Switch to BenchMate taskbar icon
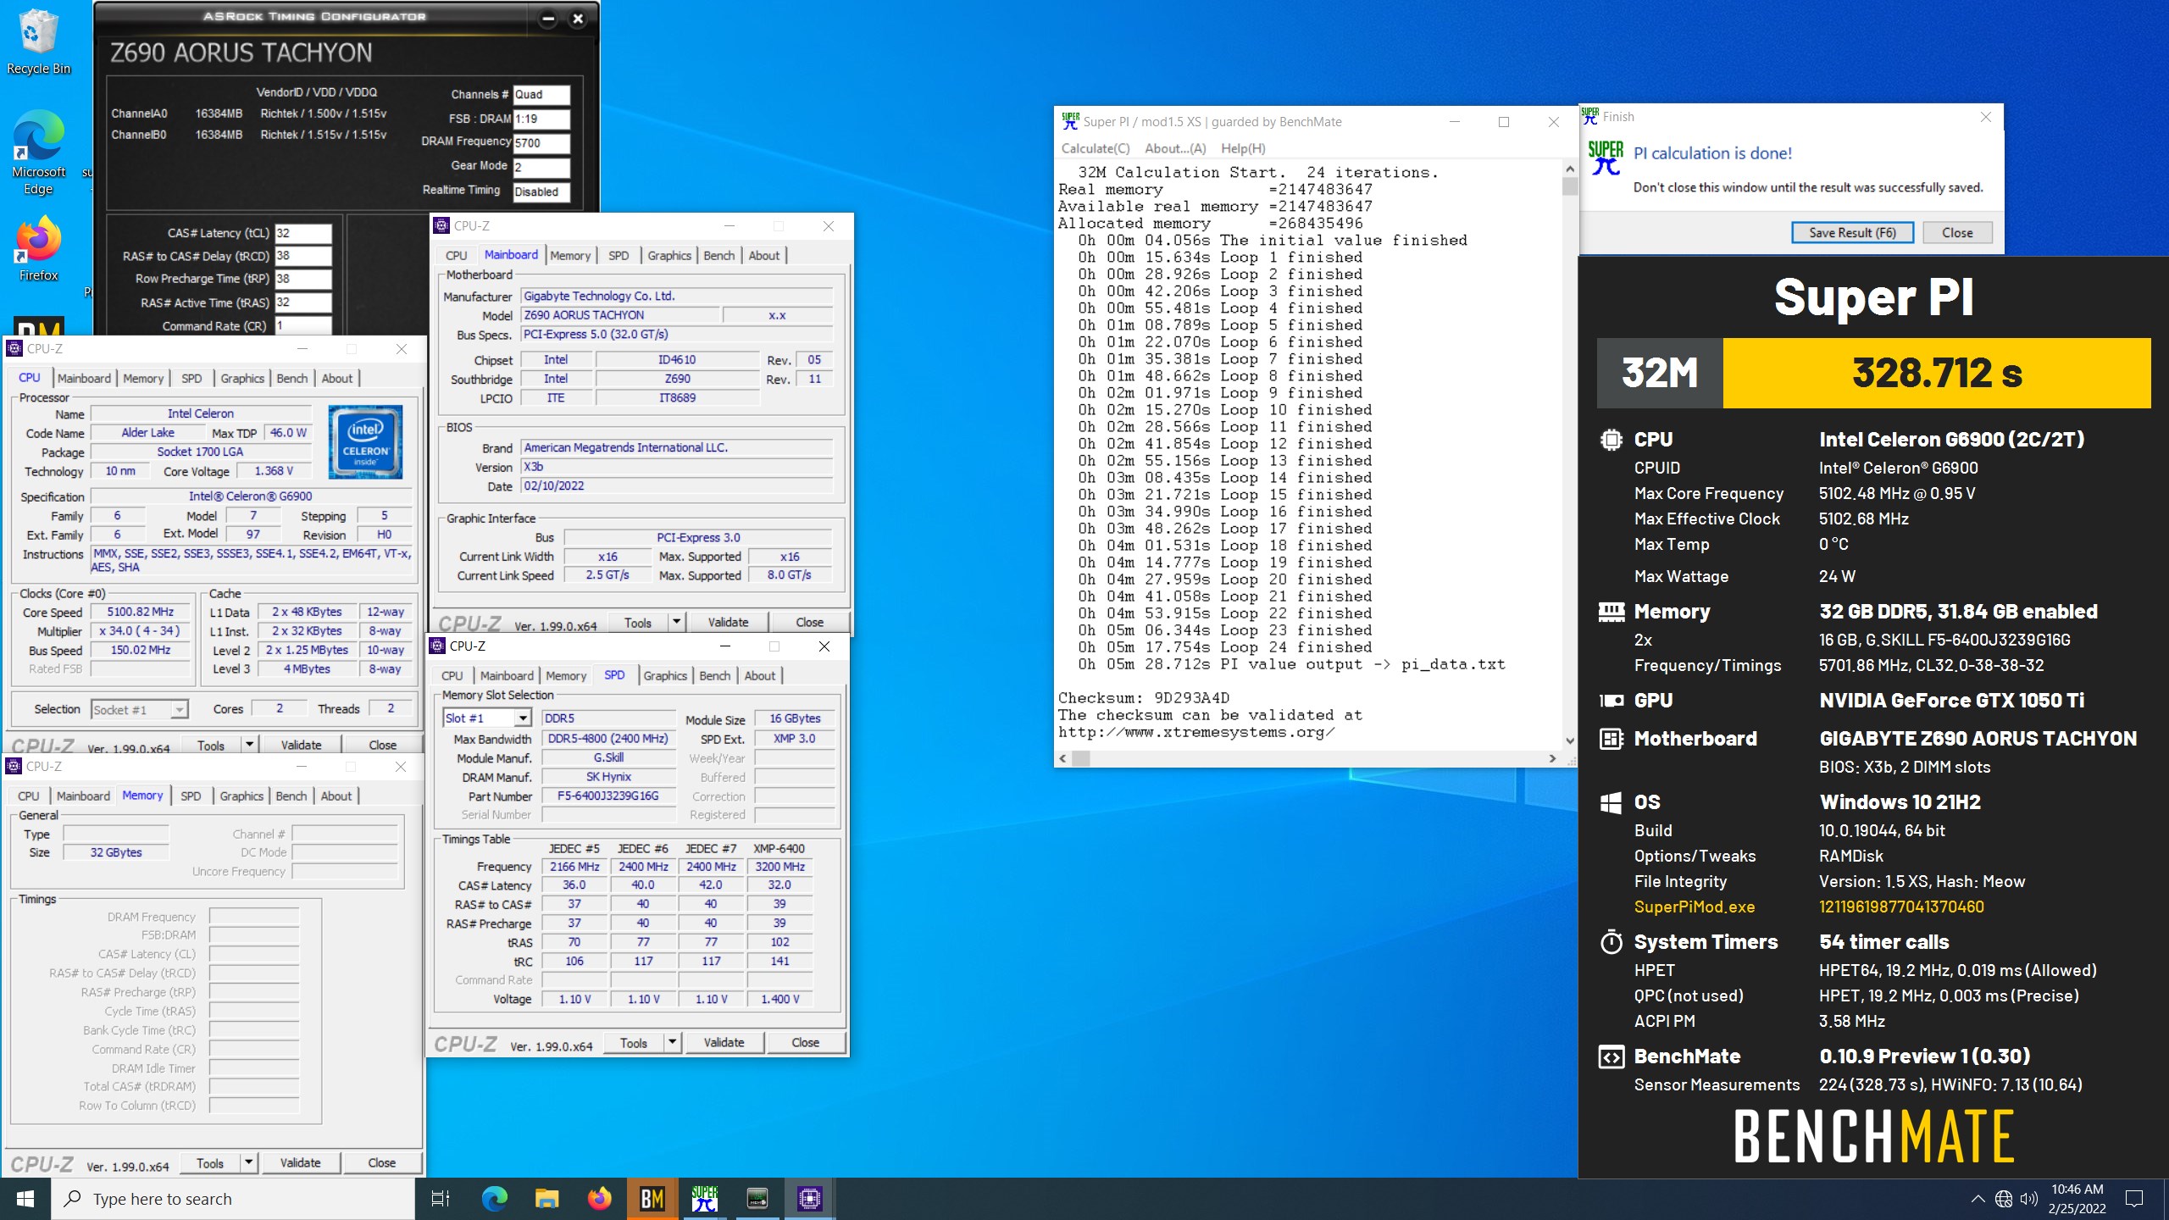Image resolution: width=2169 pixels, height=1220 pixels. [x=652, y=1199]
